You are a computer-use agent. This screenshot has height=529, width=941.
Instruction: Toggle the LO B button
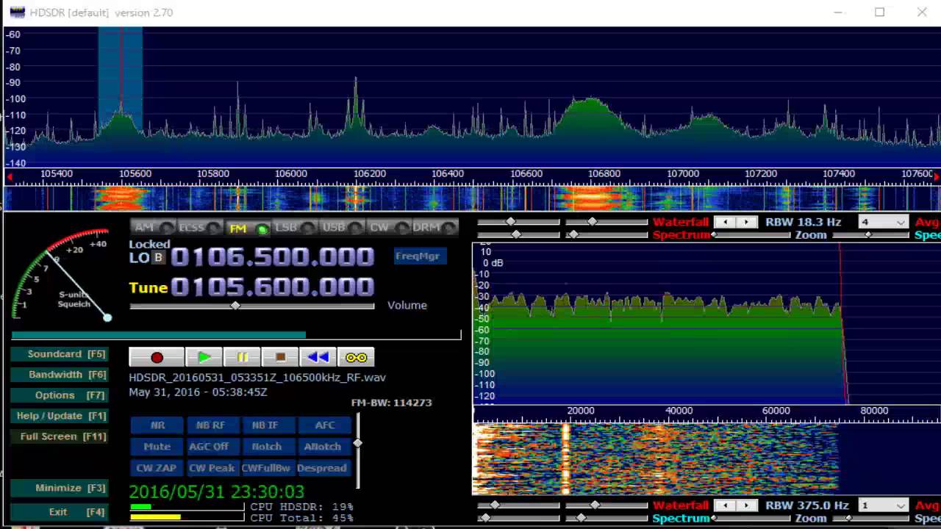[x=158, y=258]
